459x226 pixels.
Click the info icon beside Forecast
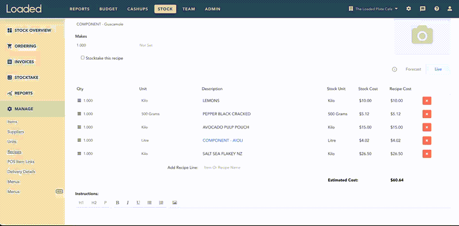click(x=394, y=69)
